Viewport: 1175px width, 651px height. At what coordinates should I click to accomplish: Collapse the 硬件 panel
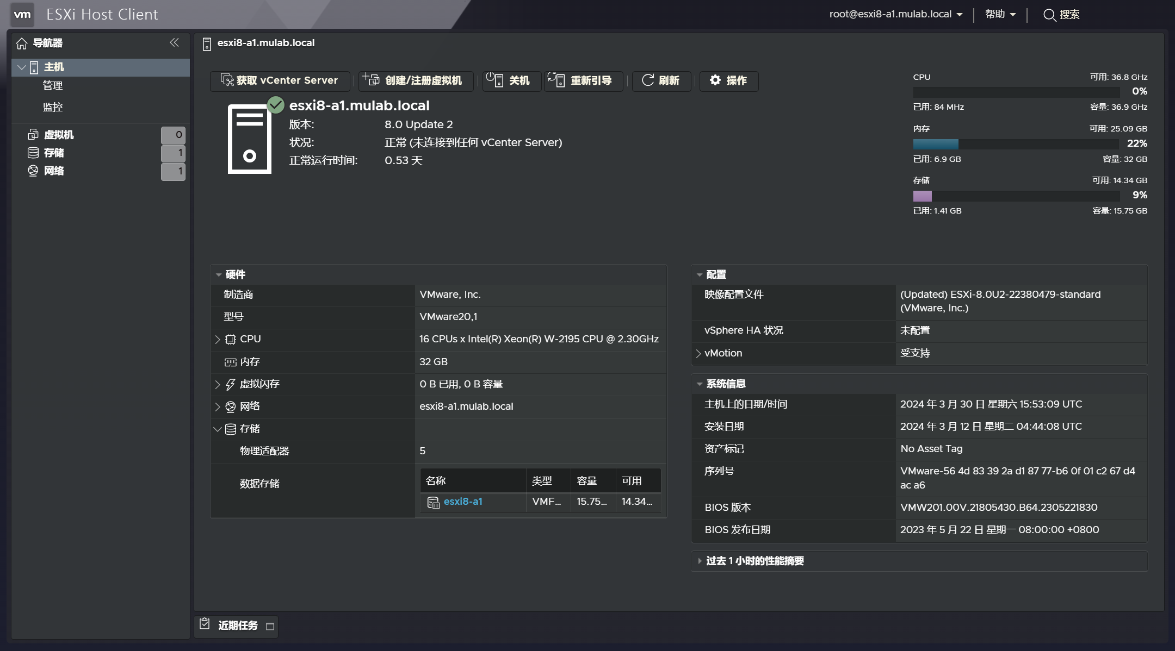tap(219, 275)
